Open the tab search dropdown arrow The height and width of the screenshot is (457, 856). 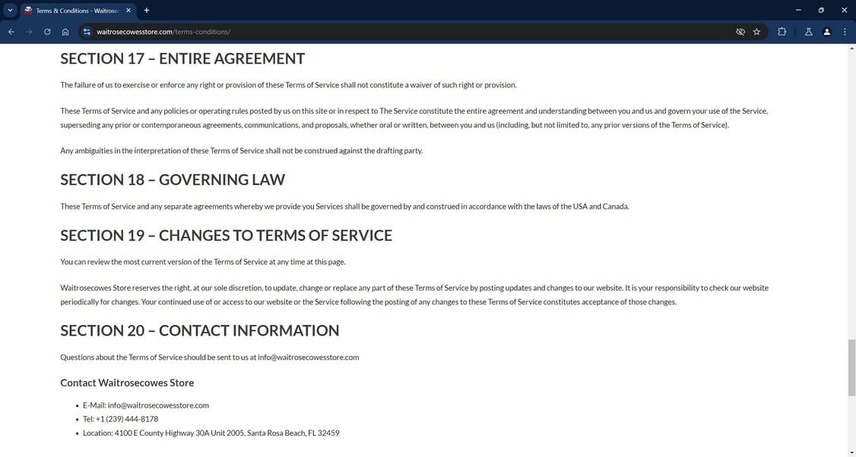[10, 11]
